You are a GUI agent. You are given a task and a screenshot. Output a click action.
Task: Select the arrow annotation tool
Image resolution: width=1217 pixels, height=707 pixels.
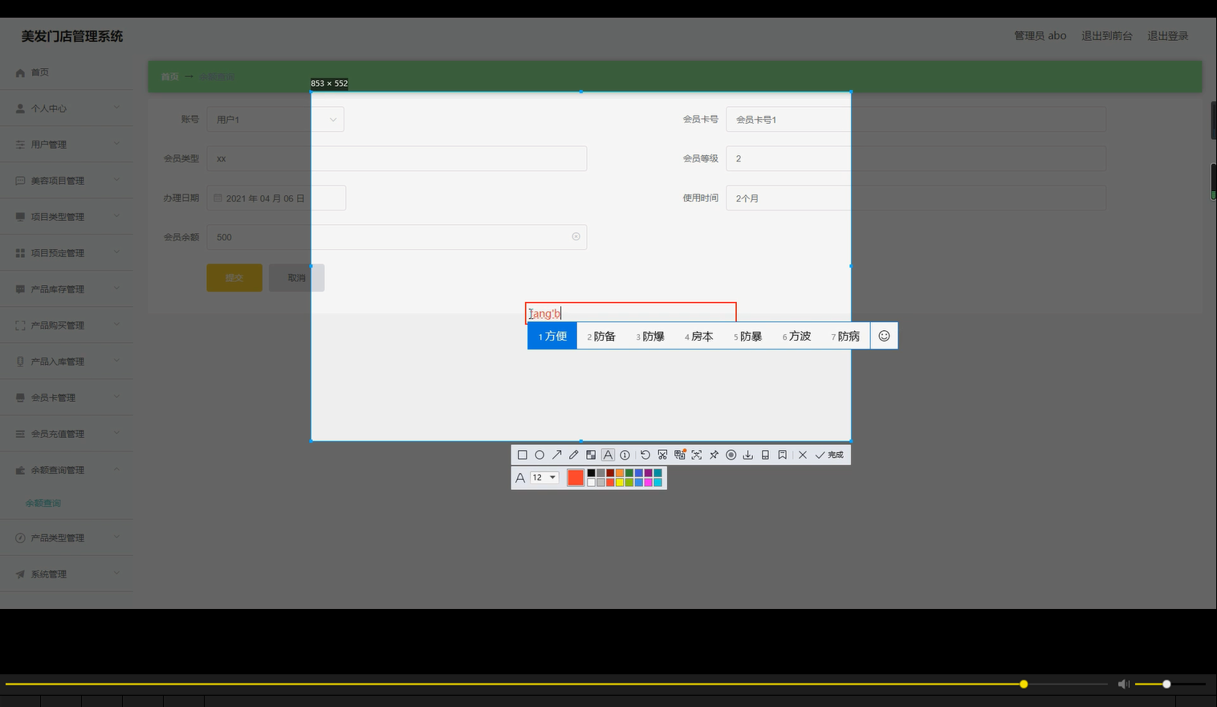[556, 455]
